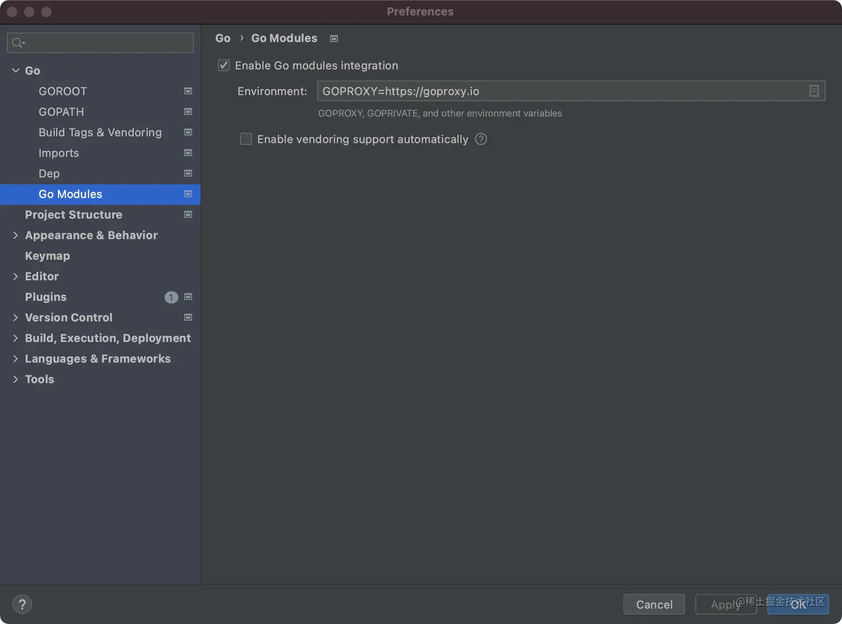Select Go Modules in the sidebar
This screenshot has height=624, width=842.
pos(100,194)
